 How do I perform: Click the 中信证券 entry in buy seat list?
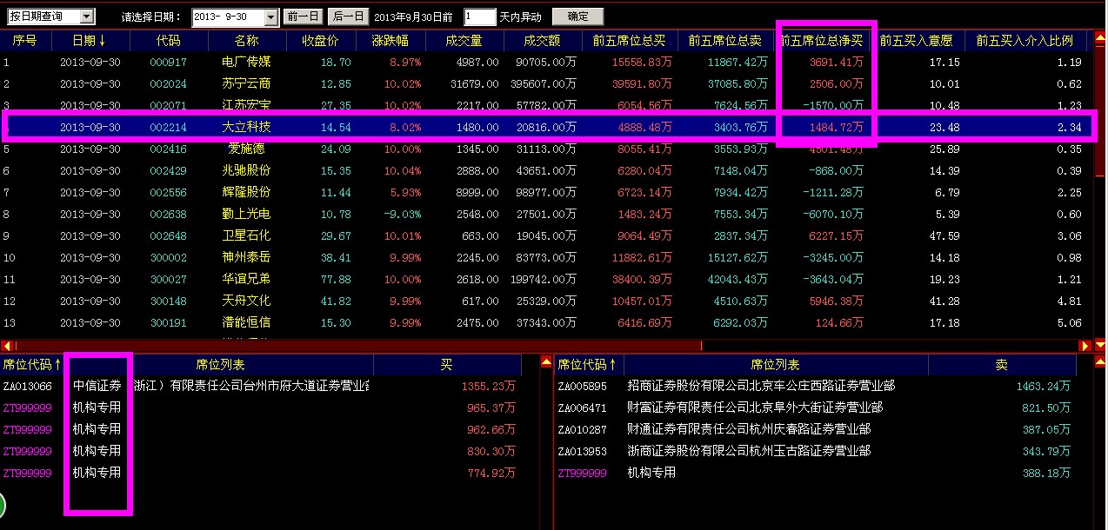(x=98, y=386)
